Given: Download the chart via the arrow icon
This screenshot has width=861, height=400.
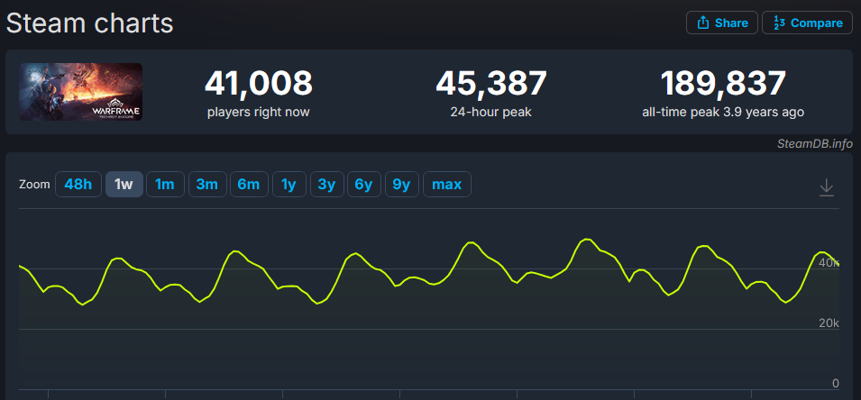Looking at the screenshot, I should [x=827, y=187].
